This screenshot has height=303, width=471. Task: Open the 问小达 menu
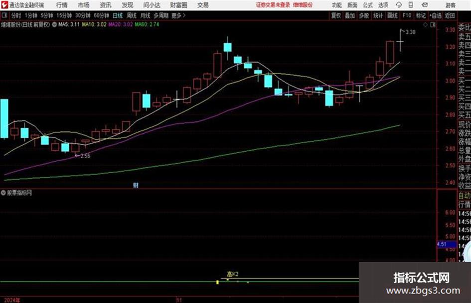(x=152, y=5)
